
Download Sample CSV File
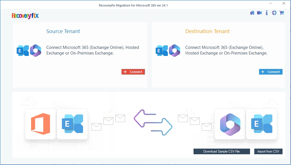pyautogui.click(x=221, y=151)
